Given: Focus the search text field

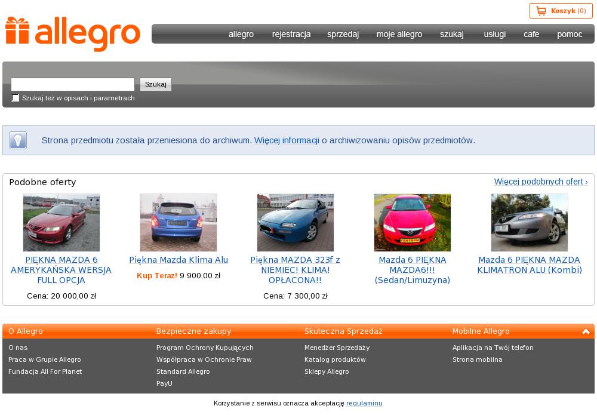Looking at the screenshot, I should pyautogui.click(x=73, y=84).
